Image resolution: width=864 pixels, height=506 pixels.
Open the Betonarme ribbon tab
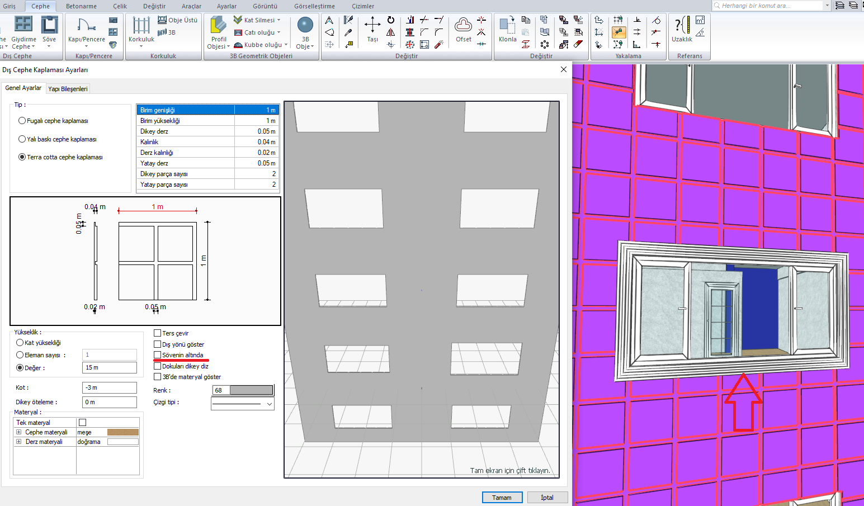pyautogui.click(x=81, y=6)
